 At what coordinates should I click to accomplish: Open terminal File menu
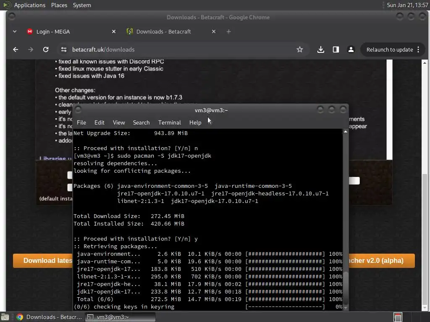(81, 122)
